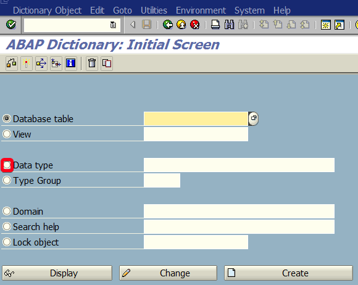Click the binoculars Find icon
Image resolution: width=358 pixels, height=285 pixels.
[229, 25]
